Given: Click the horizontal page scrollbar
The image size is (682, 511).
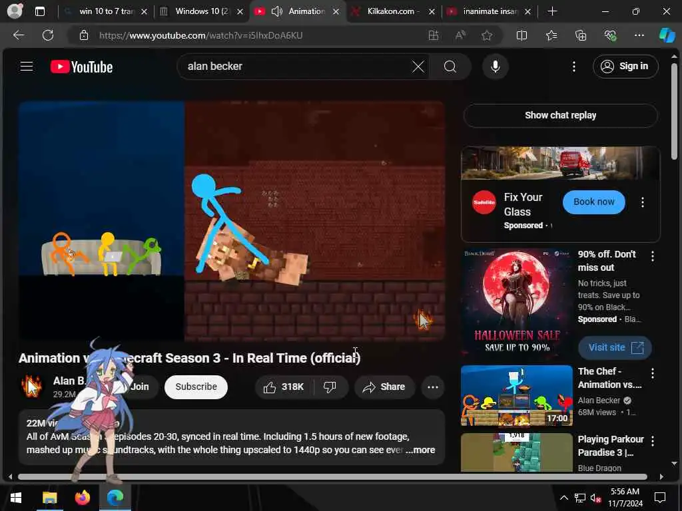Looking at the screenshot, I should [333, 476].
